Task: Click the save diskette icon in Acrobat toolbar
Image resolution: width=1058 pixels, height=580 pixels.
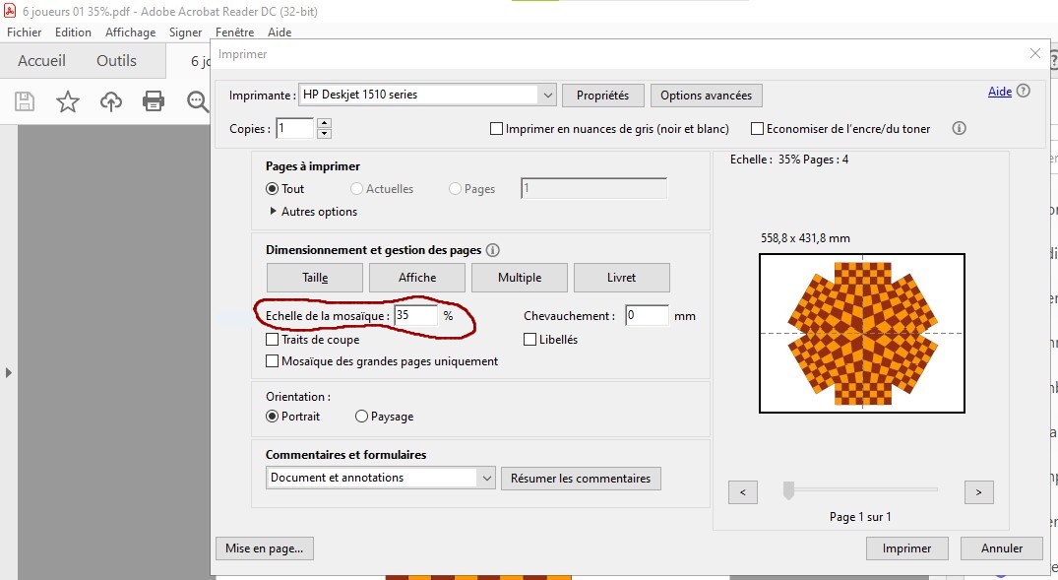Action: pyautogui.click(x=25, y=101)
